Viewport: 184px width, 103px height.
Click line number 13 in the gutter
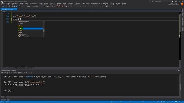pyautogui.click(x=7, y=13)
